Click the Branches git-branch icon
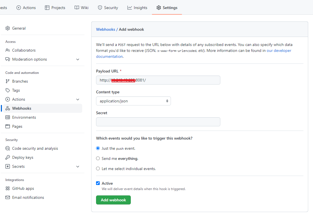Screen dimensions: 313x216 click(8, 81)
